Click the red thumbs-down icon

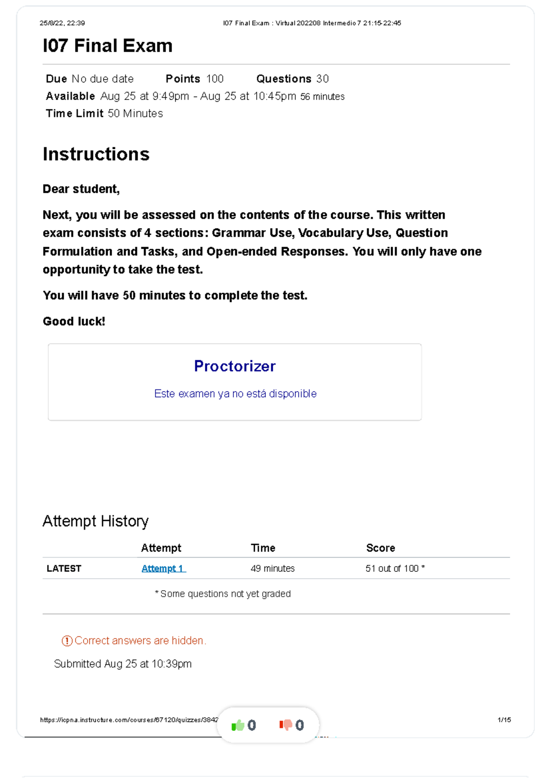pyautogui.click(x=286, y=725)
